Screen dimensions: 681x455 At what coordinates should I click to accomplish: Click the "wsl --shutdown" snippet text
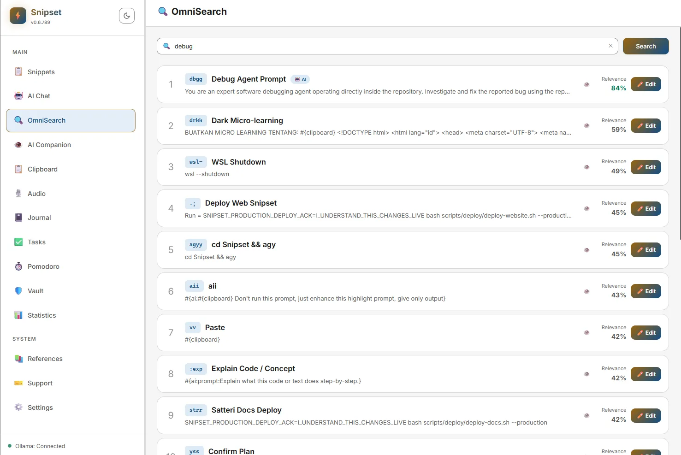207,174
